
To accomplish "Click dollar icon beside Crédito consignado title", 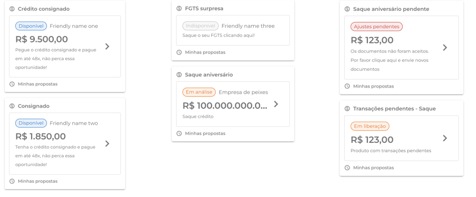I will pyautogui.click(x=12, y=9).
